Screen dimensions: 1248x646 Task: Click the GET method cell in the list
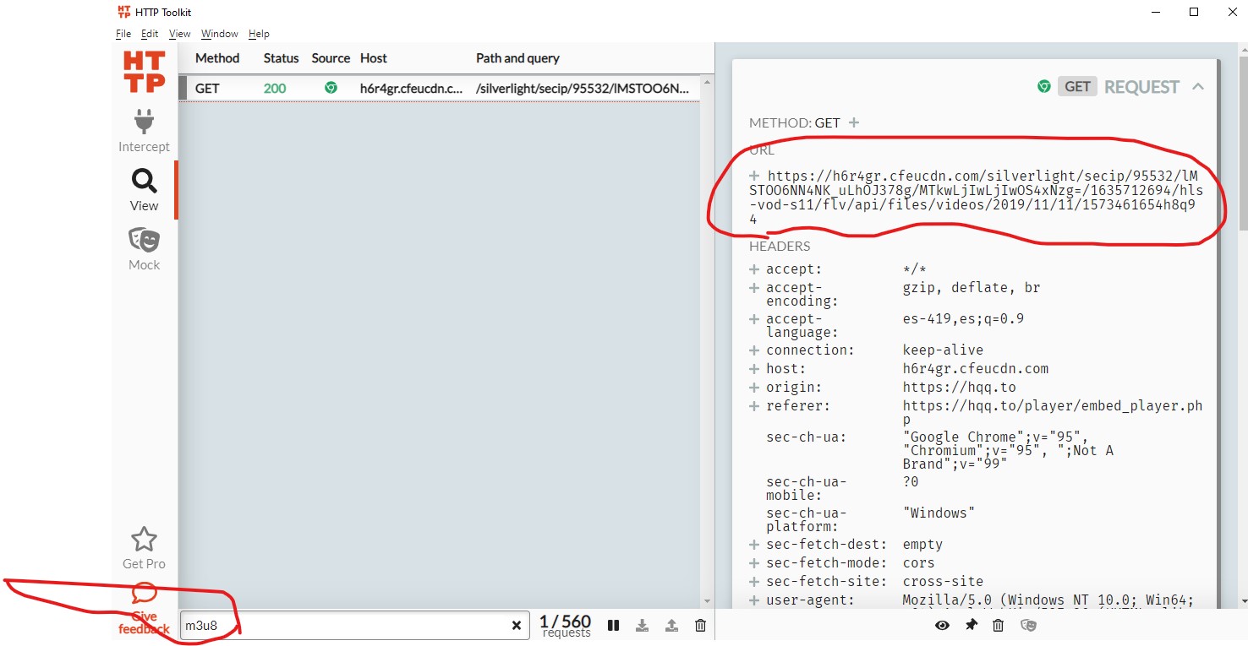pyautogui.click(x=207, y=88)
